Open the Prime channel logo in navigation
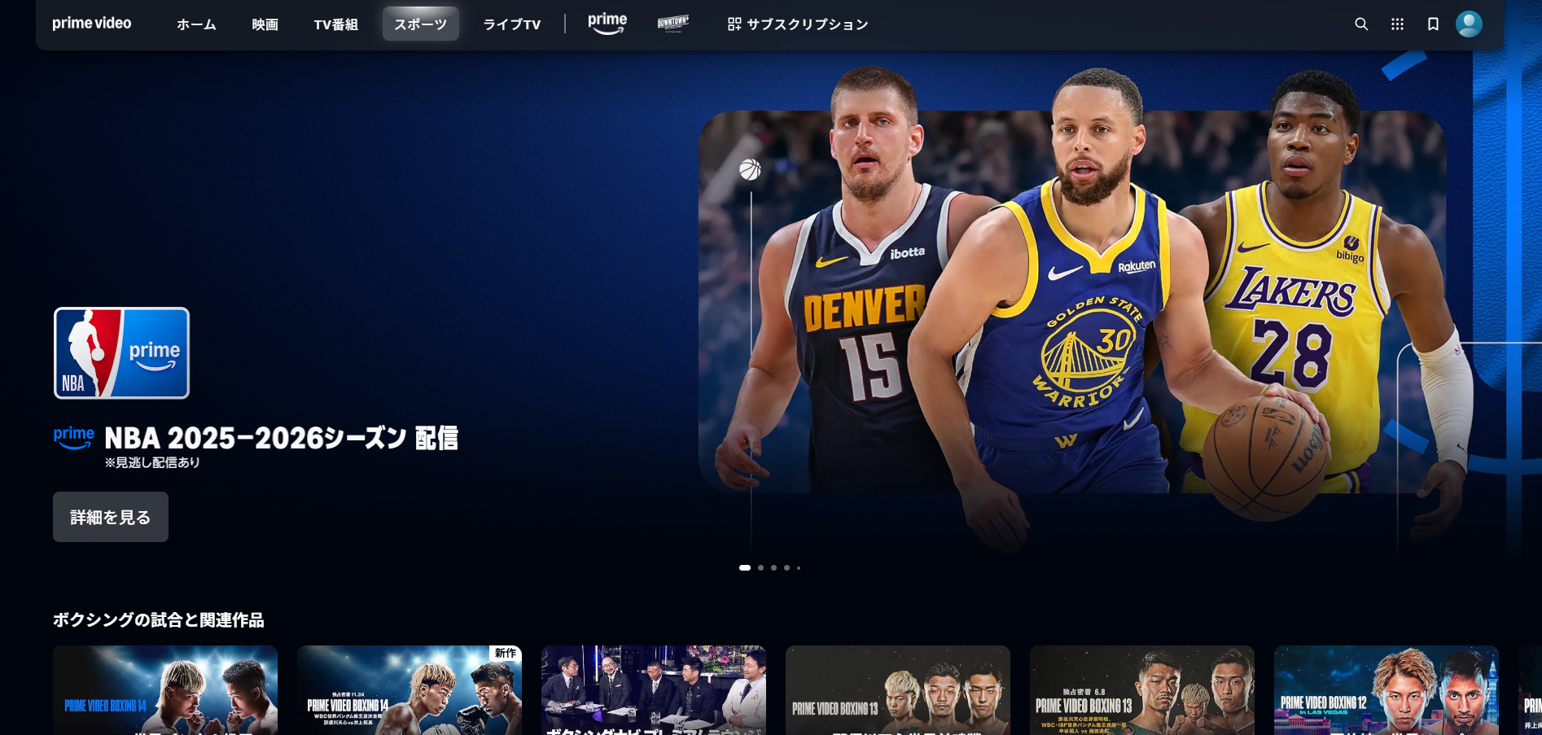1542x735 pixels. 607,24
